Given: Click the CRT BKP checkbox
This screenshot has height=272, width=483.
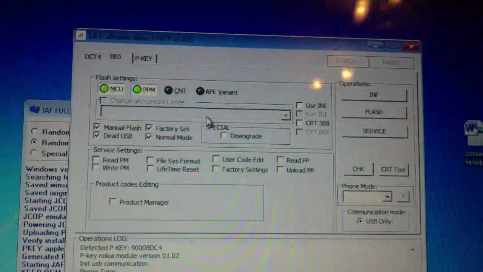Looking at the screenshot, I should (299, 132).
